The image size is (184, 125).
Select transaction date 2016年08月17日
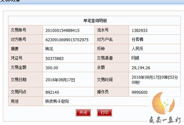coord(60,80)
